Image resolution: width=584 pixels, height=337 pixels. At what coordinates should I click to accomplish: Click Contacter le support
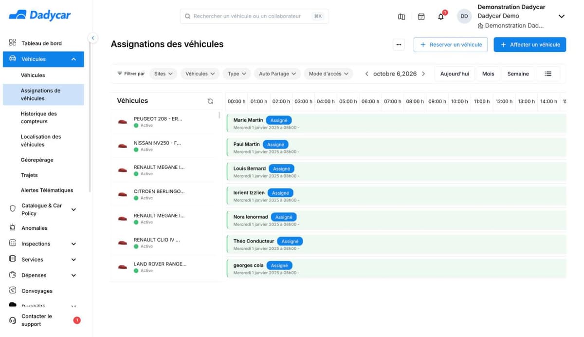click(x=36, y=320)
